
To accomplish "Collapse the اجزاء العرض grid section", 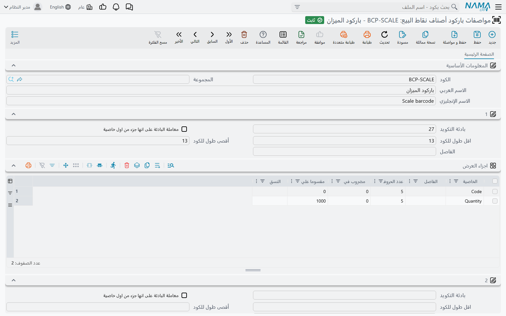I will pyautogui.click(x=14, y=165).
